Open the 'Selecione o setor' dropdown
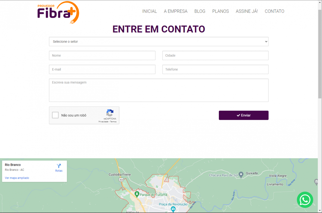Viewport: 322px width, 213px height. [x=159, y=41]
